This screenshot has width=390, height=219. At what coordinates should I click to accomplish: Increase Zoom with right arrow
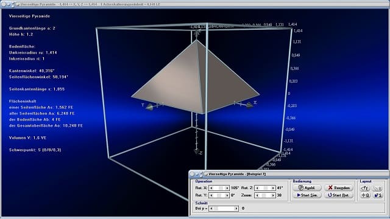click(x=273, y=195)
